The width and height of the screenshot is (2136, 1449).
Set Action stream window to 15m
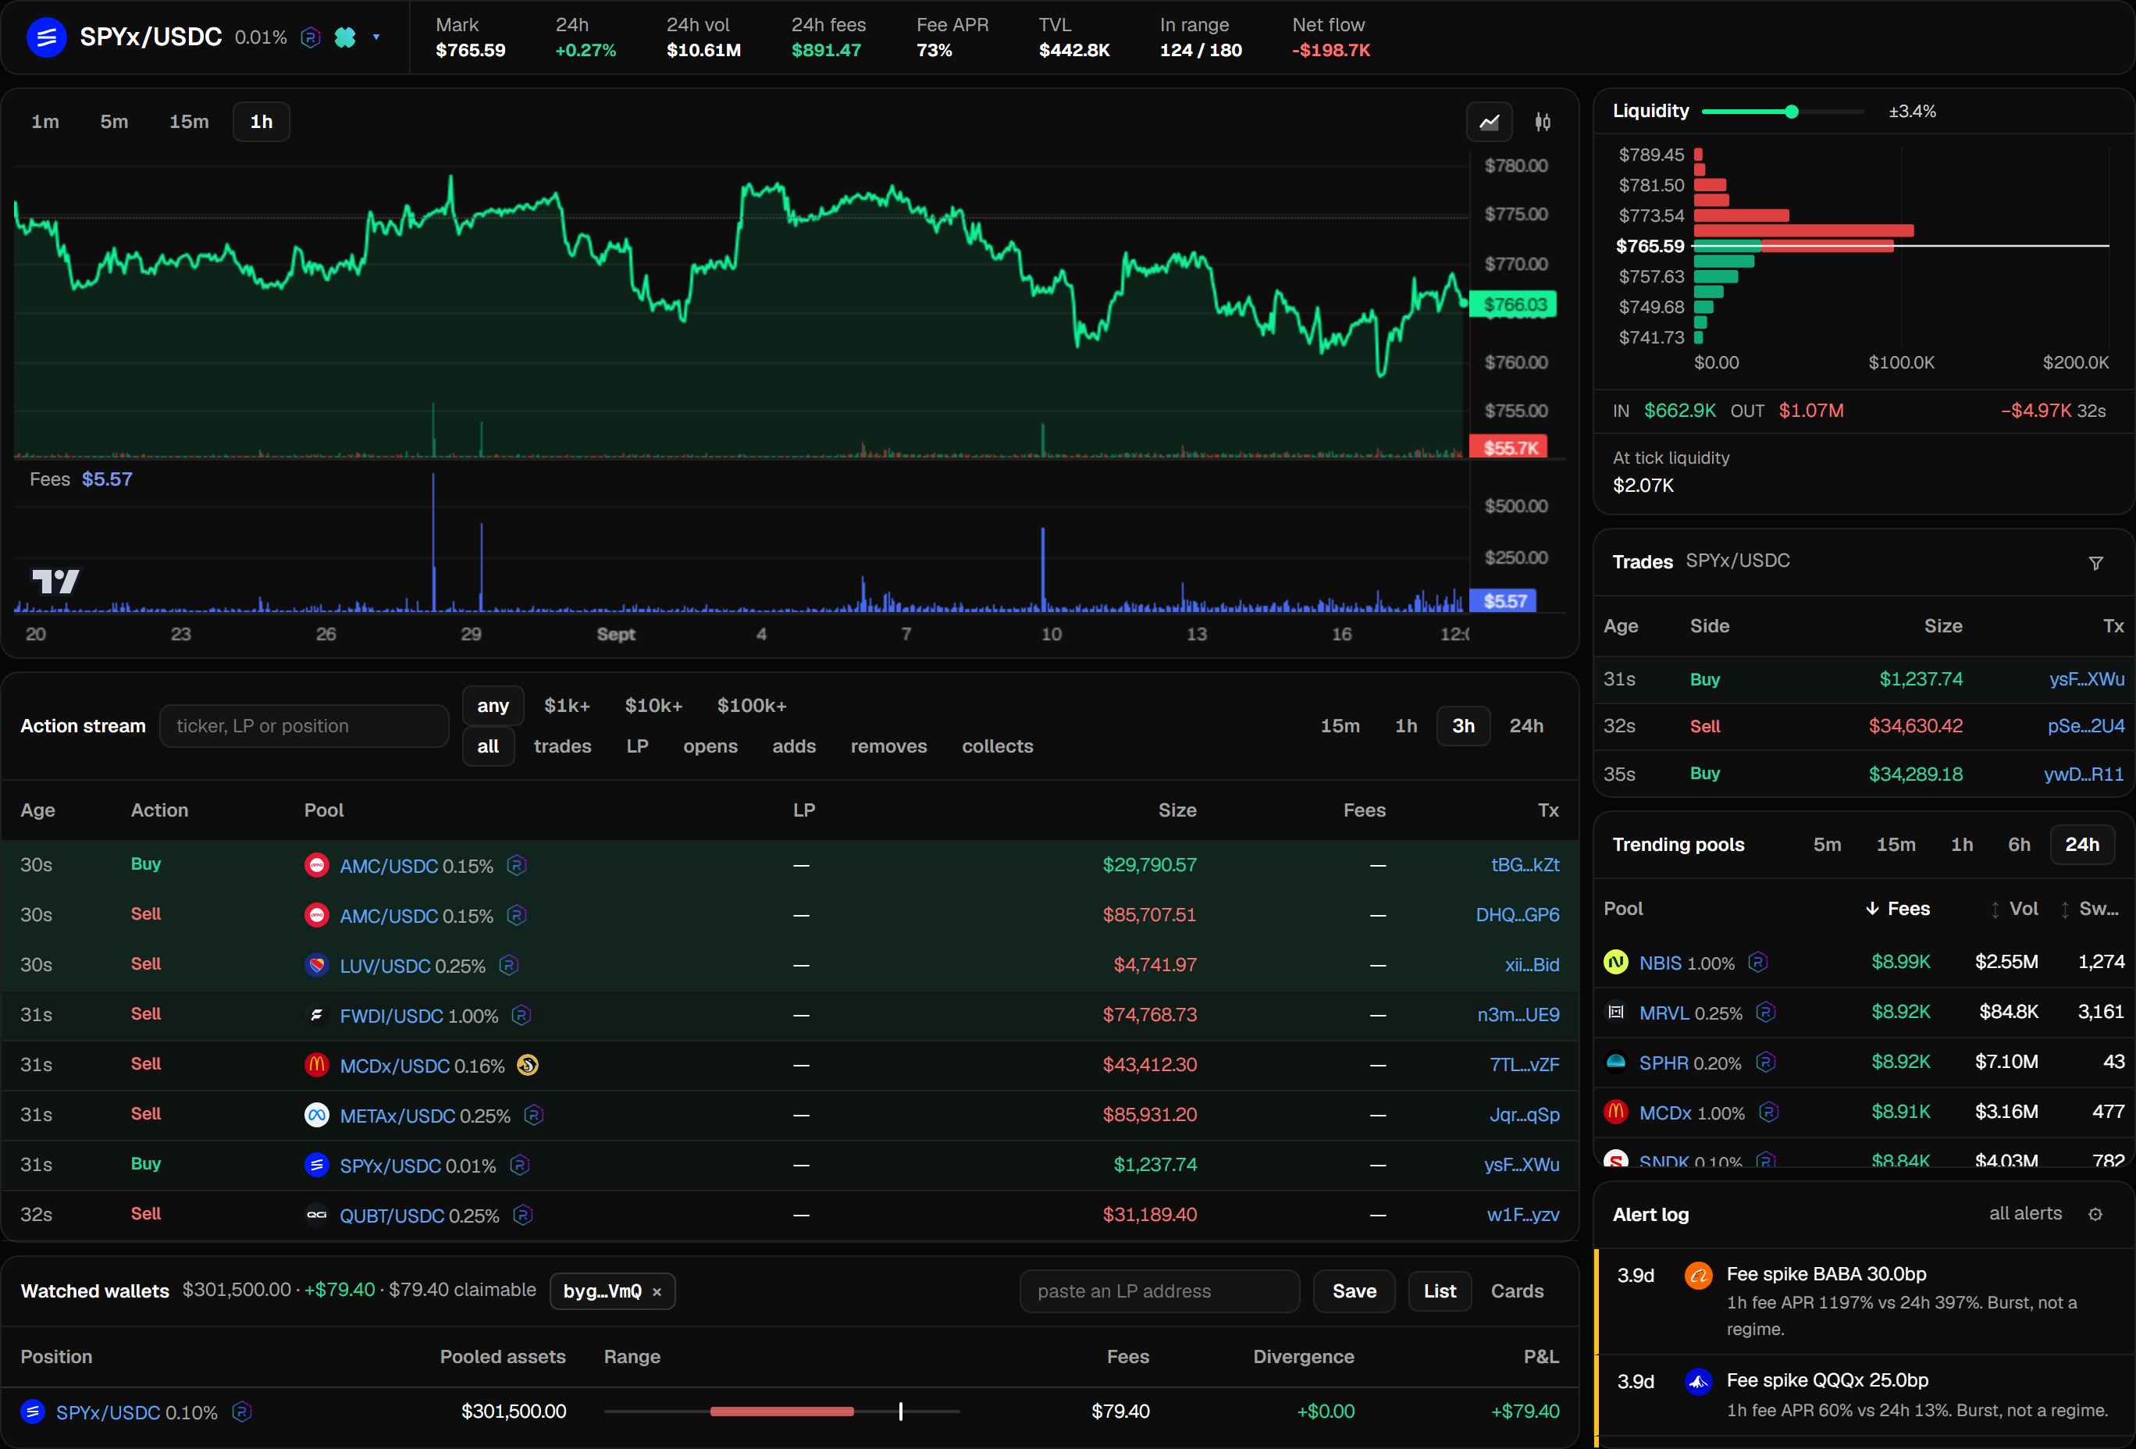pos(1339,726)
